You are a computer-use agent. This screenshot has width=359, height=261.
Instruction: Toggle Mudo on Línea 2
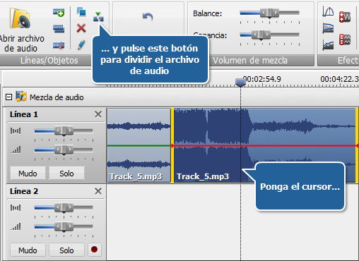tap(28, 250)
